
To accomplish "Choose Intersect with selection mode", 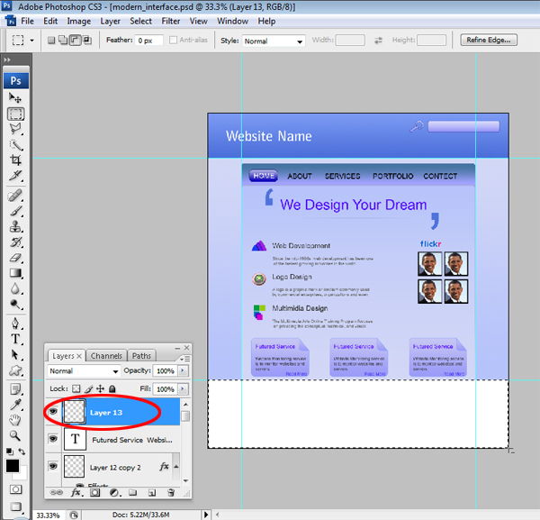I will (87, 41).
